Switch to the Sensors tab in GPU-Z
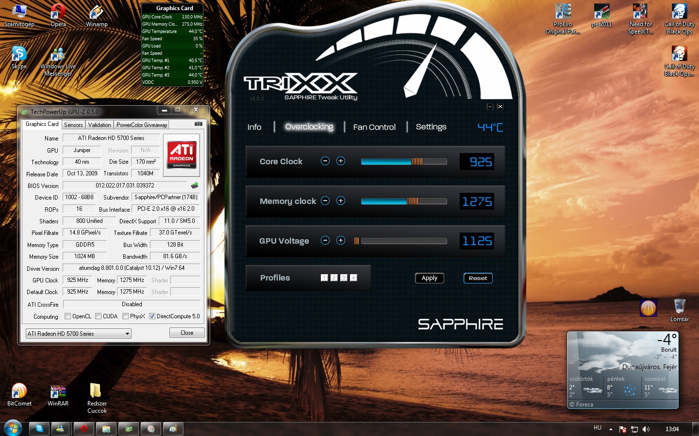Image resolution: width=699 pixels, height=436 pixels. coord(73,125)
